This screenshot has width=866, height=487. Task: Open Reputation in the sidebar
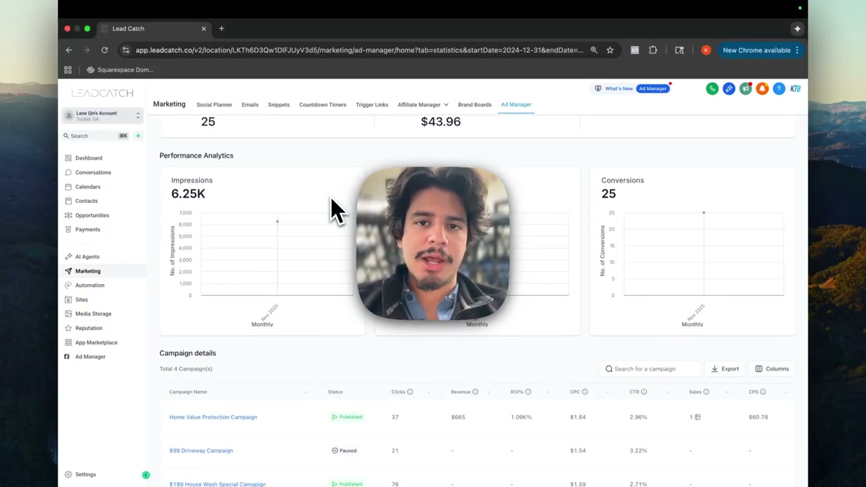click(89, 328)
